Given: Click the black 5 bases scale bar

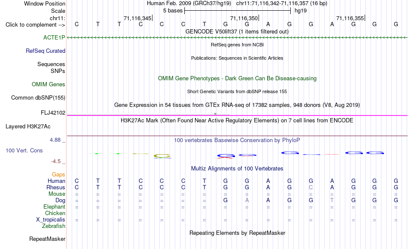Looking at the screenshot, I should coord(237,11).
